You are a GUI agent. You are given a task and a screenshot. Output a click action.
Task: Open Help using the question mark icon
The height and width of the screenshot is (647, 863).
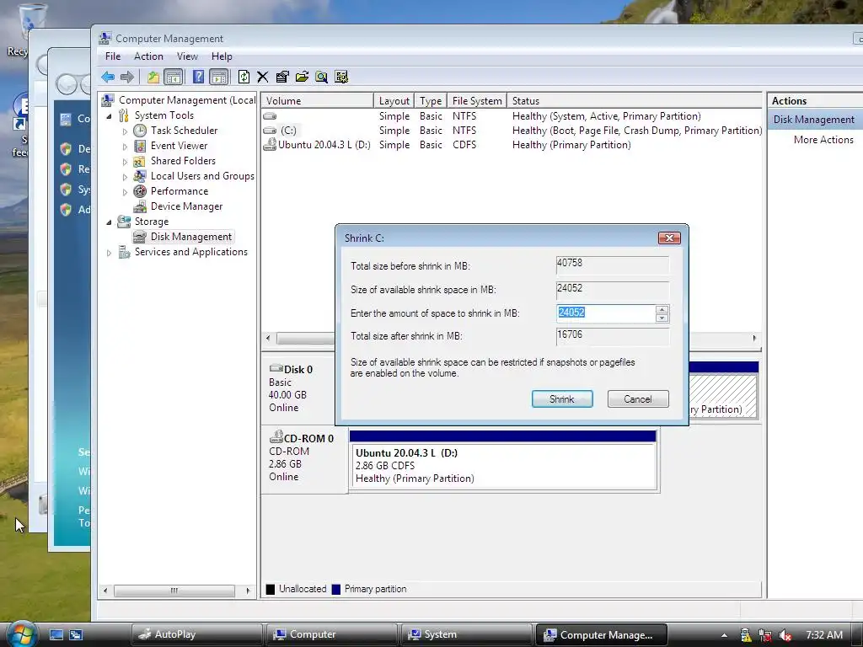click(x=198, y=77)
